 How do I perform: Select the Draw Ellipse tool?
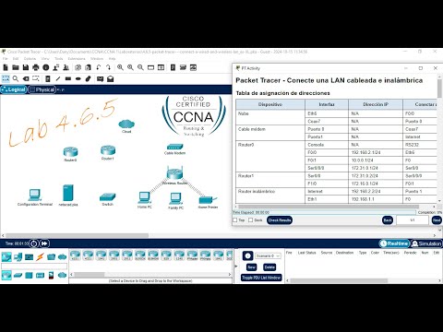pyautogui.click(x=78, y=78)
